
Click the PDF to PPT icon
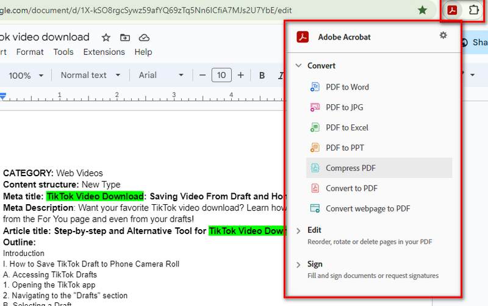315,148
